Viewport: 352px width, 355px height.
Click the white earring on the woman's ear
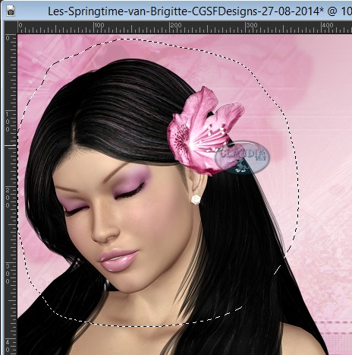coord(196,199)
